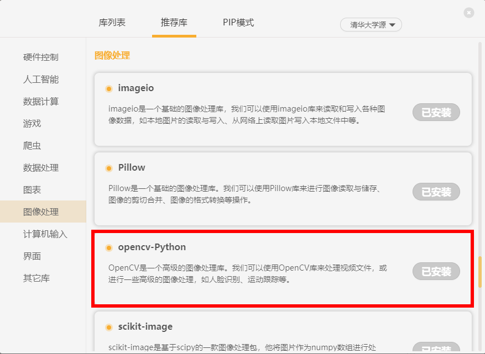Viewport: 485px width, 354px height.
Task: Click the imageio description text
Action: [247, 115]
